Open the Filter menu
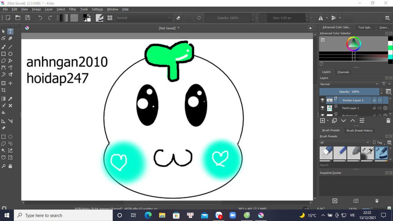This screenshot has height=221, width=393. (x=73, y=9)
